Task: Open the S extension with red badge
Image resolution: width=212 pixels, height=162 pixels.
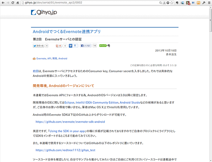Action: [188, 3]
